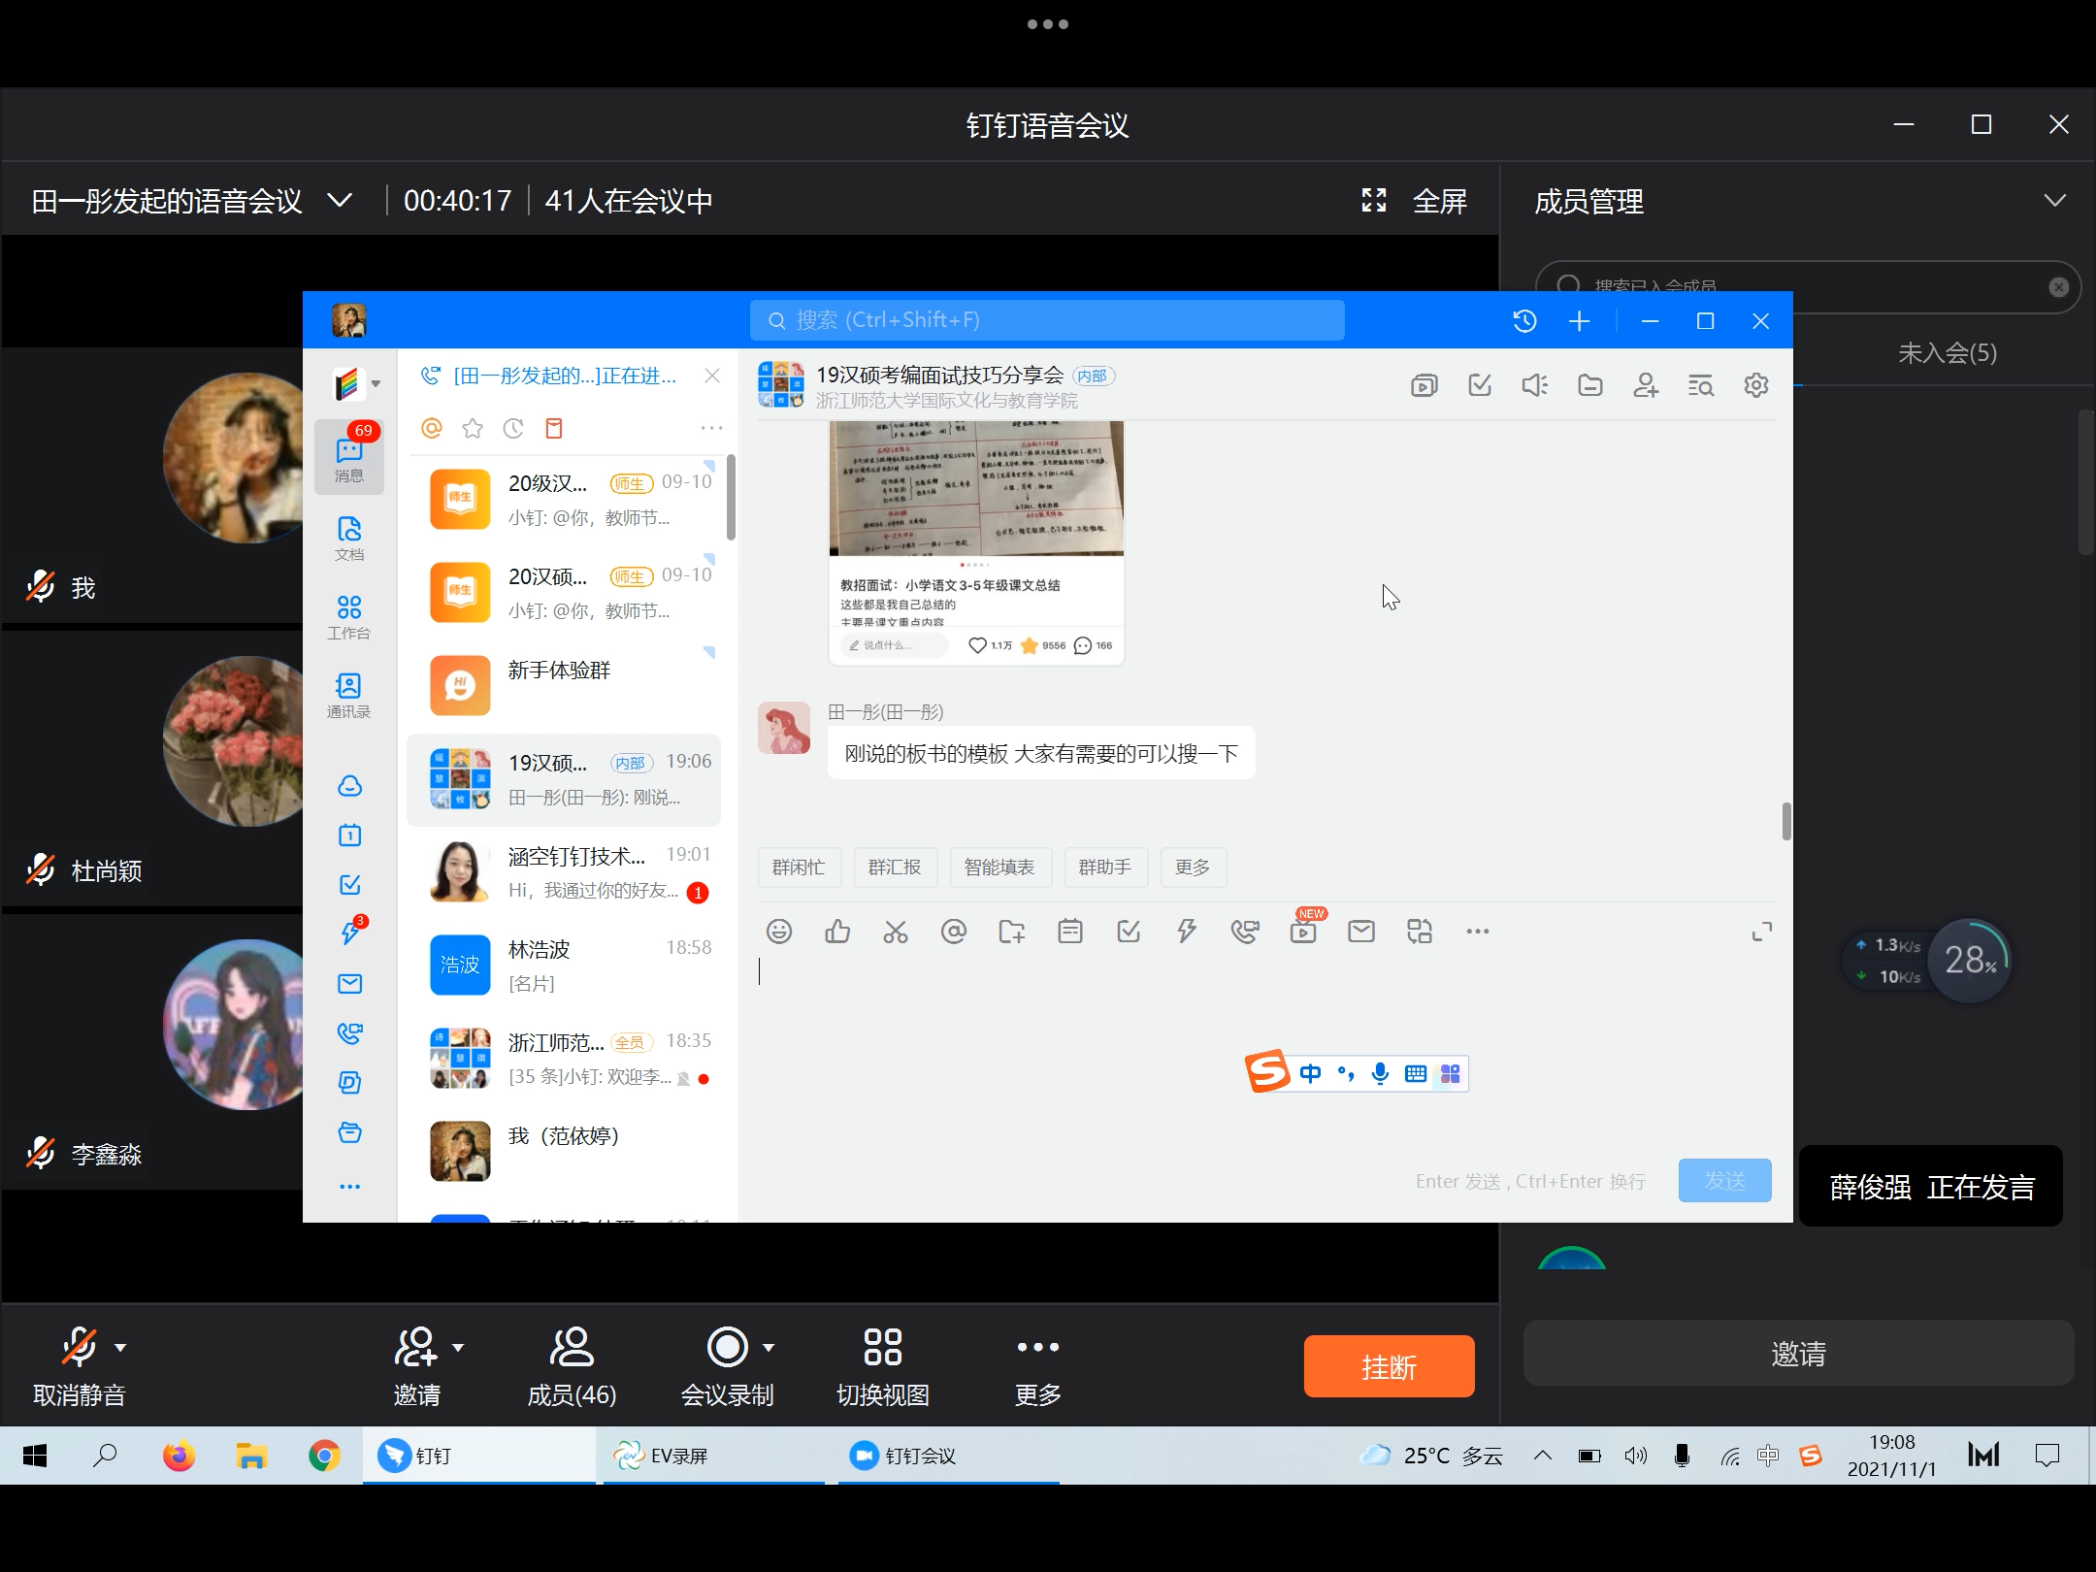Click the plus icon in DingTalk title bar
Viewport: 2096px width, 1572px height.
1579,320
